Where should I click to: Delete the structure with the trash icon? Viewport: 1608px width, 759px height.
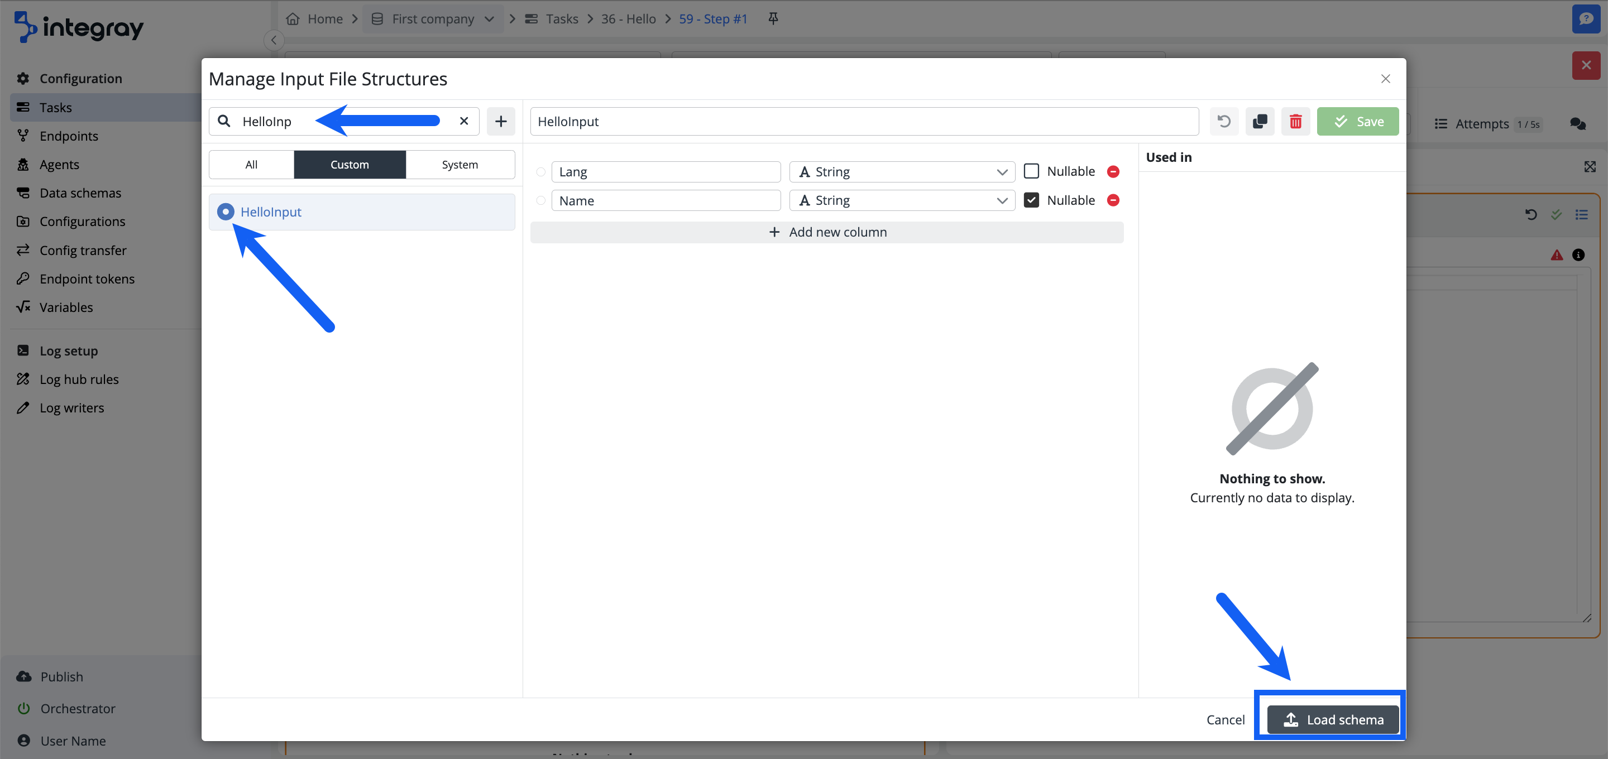[1296, 121]
